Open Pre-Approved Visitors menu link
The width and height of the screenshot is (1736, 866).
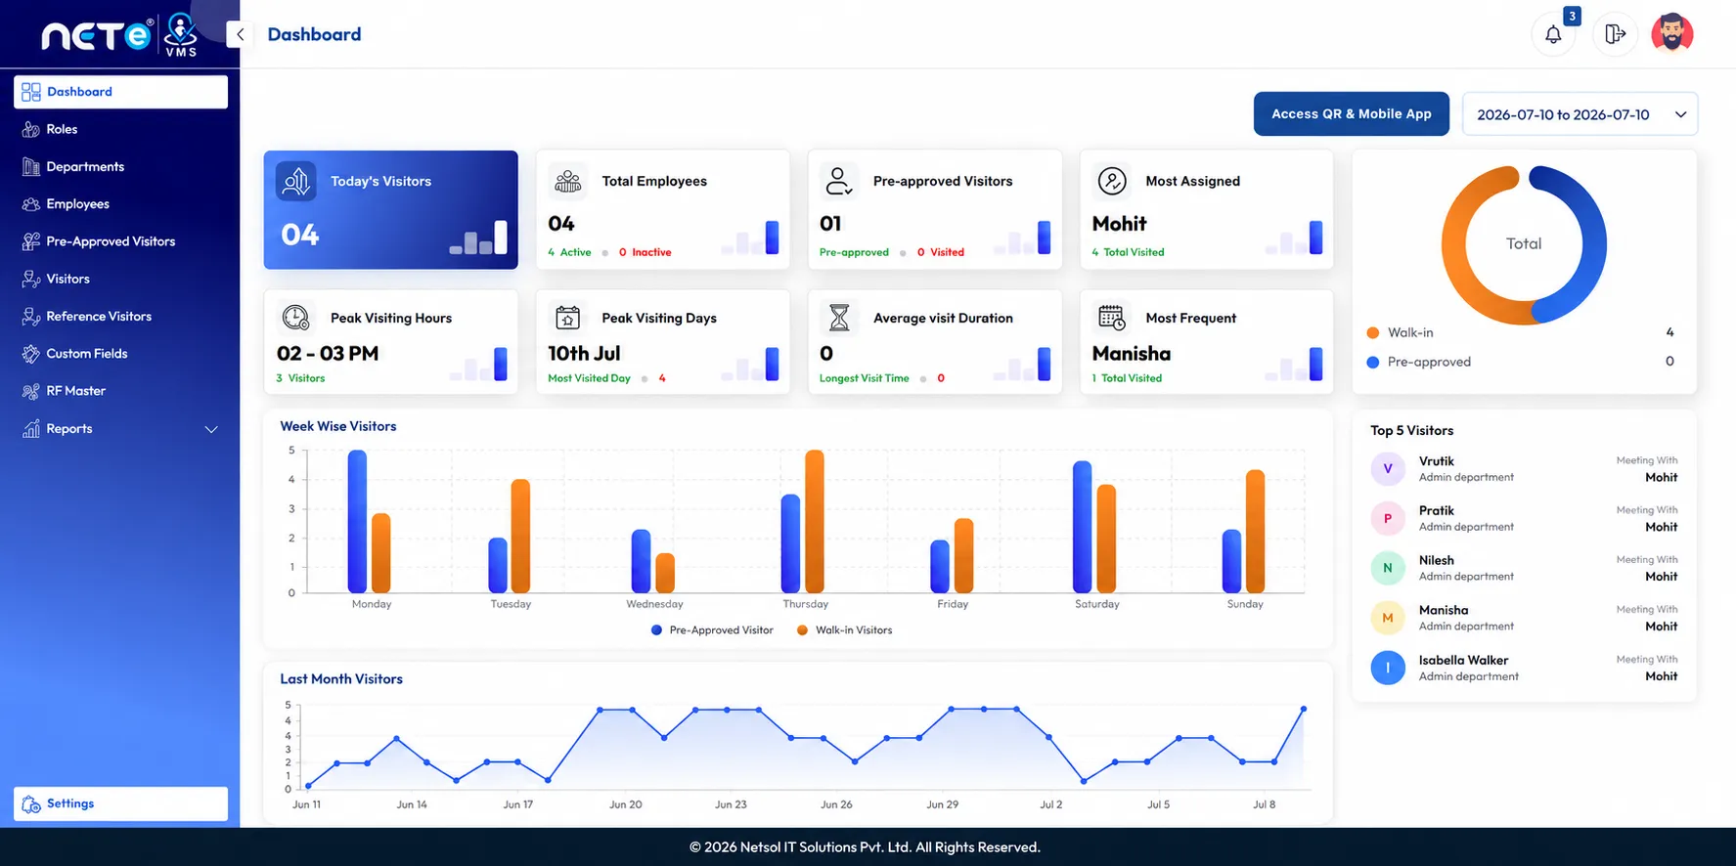click(111, 241)
